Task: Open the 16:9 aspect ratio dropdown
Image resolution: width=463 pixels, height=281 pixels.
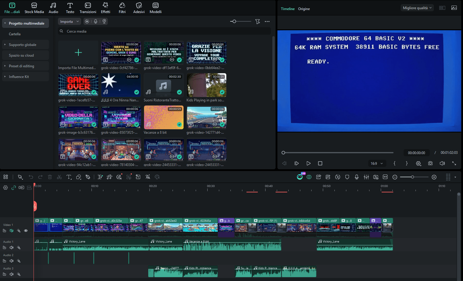Action: pos(377,163)
